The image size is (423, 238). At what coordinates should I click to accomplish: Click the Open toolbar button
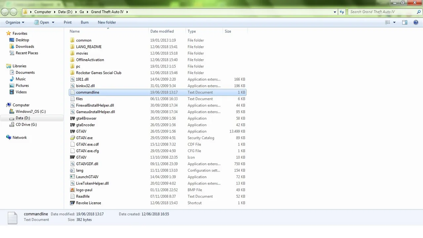[x=42, y=22]
